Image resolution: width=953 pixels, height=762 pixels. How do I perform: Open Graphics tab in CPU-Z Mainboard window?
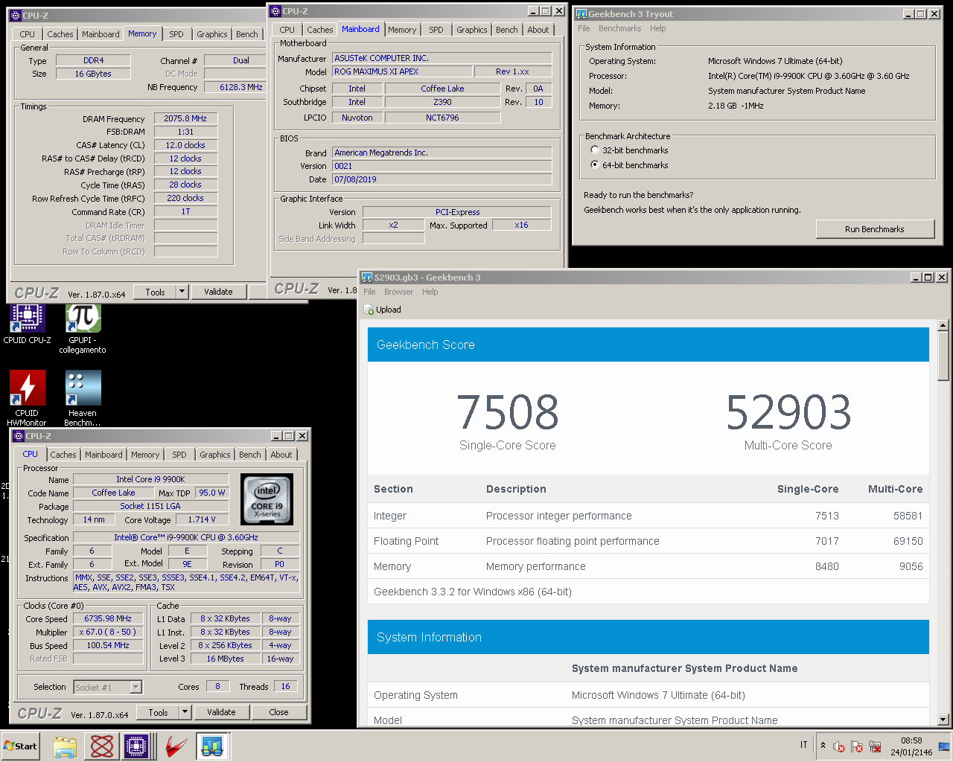pos(472,30)
